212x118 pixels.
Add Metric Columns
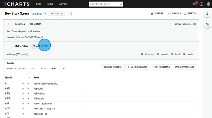pyautogui.click(x=138, y=67)
